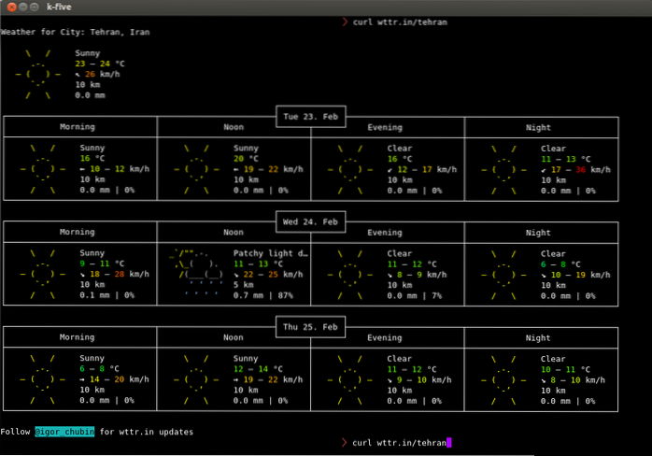
Task: Click the sun icon for Tuesday morning
Action: (44, 169)
